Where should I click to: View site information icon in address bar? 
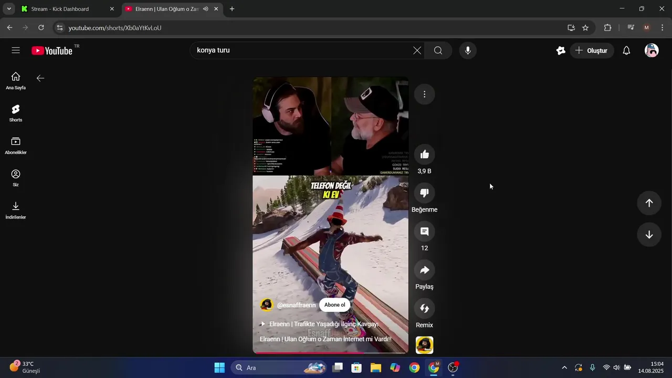[x=59, y=28]
